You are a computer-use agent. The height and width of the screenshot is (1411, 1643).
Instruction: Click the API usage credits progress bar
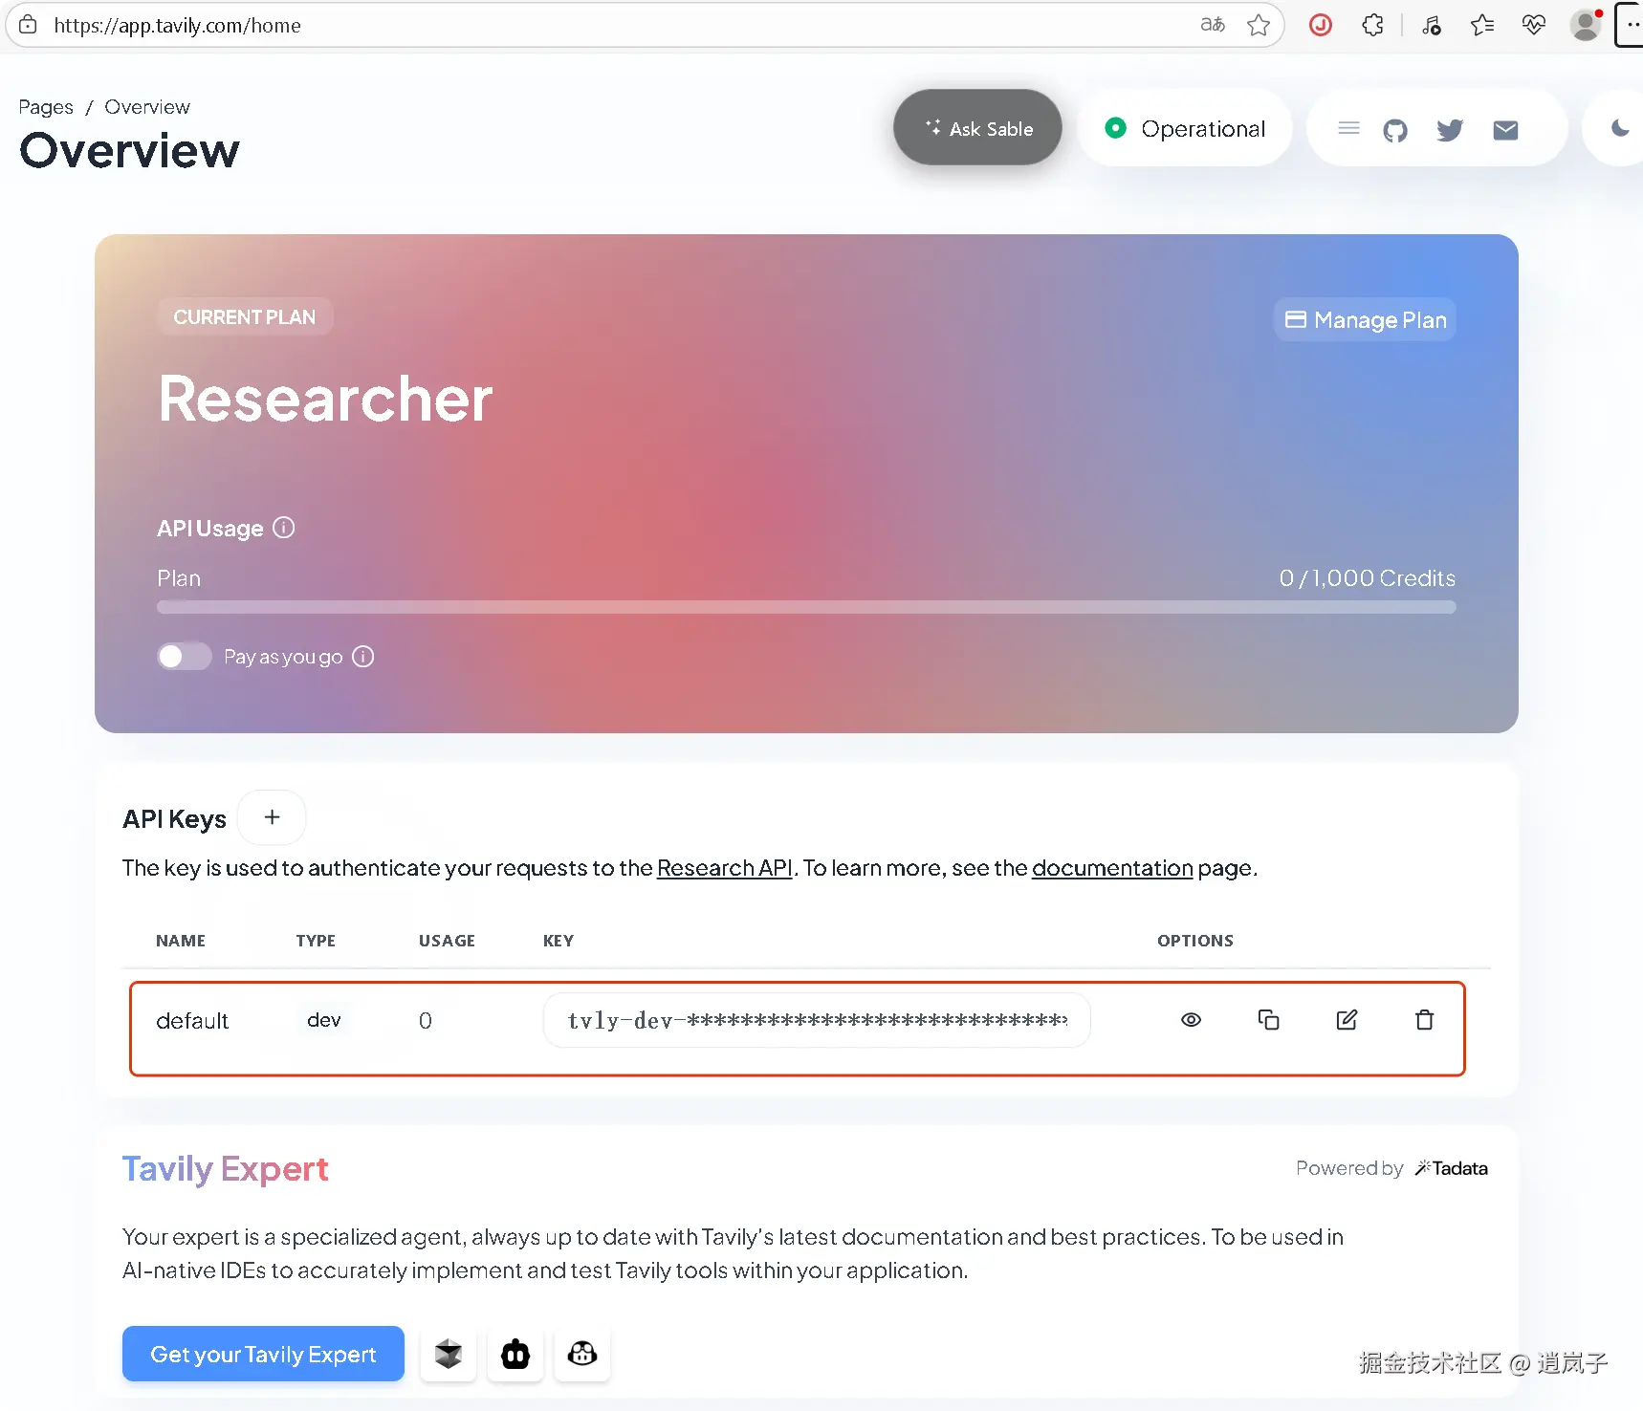pyautogui.click(x=806, y=607)
